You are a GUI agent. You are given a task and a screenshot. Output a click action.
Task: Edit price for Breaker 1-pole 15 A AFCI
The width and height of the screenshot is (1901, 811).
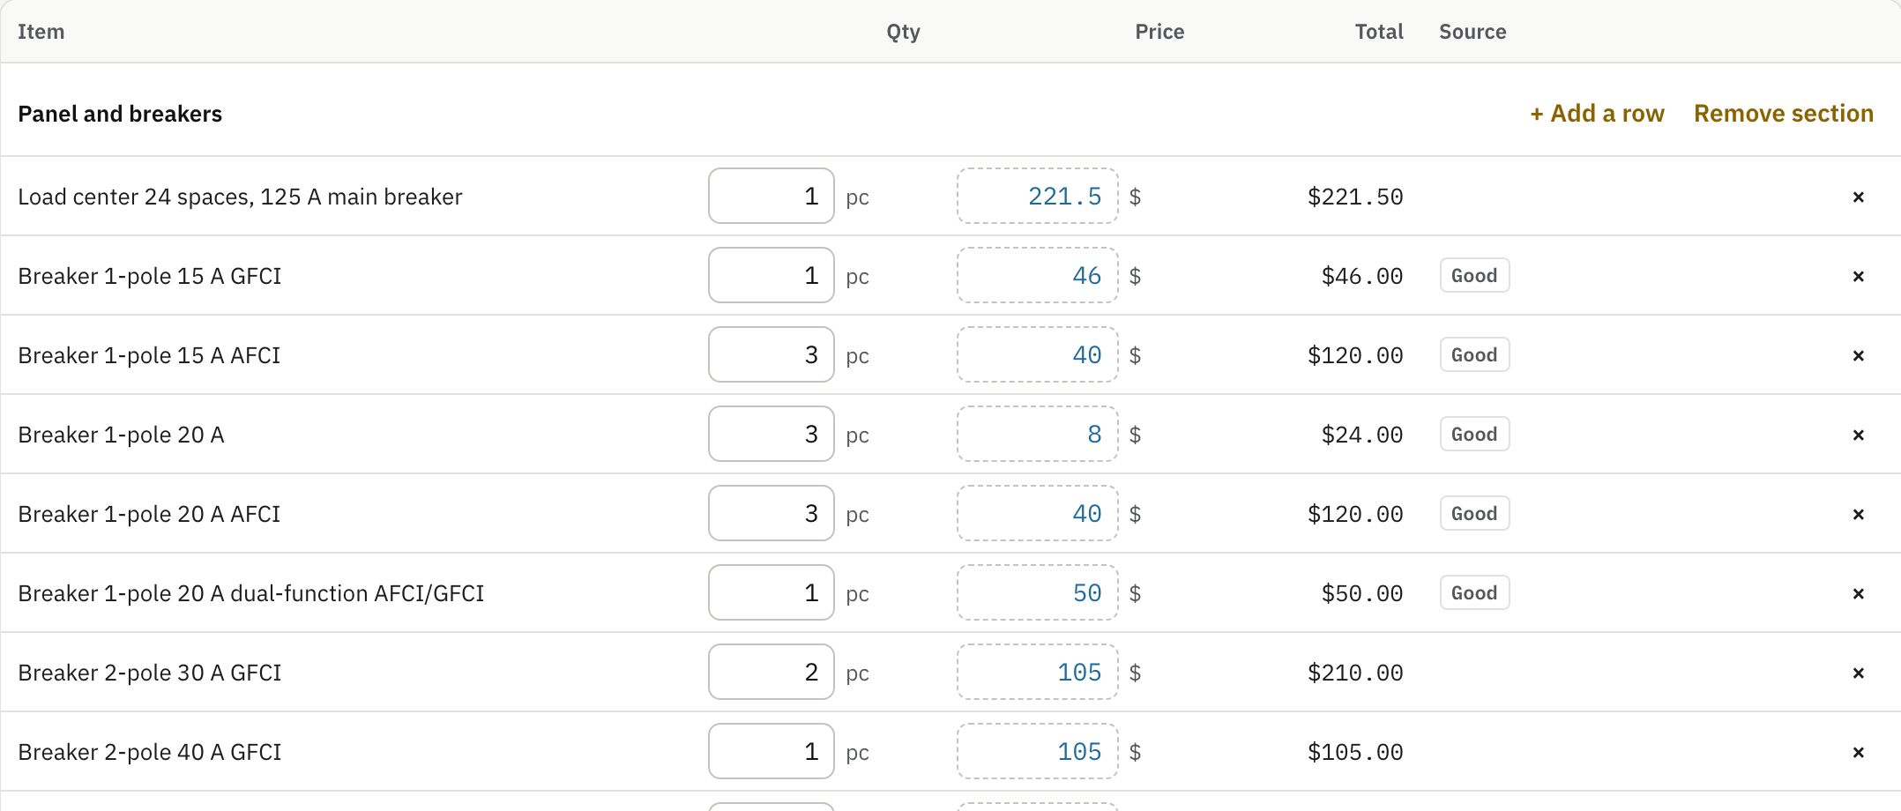1038,354
